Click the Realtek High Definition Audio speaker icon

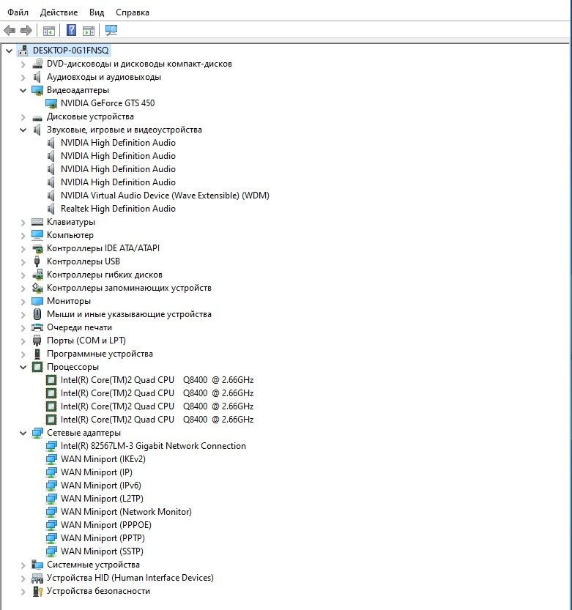51,209
